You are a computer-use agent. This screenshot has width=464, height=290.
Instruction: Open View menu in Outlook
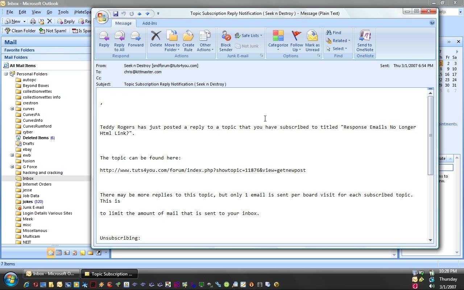click(36, 12)
